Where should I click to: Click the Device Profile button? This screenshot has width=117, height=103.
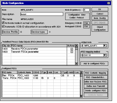click(10, 32)
